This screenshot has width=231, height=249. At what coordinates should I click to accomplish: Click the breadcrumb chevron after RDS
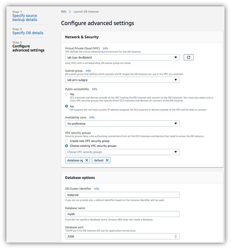point(70,12)
